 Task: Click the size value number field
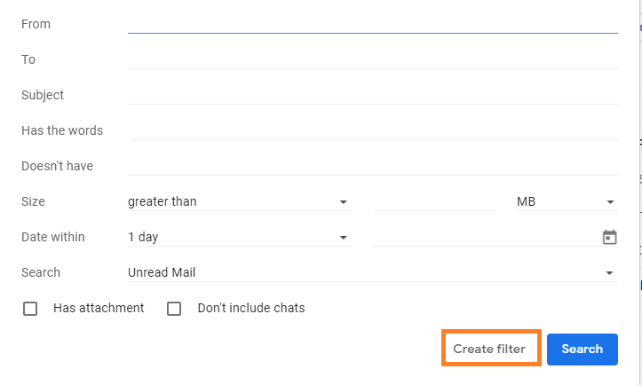pyautogui.click(x=434, y=201)
